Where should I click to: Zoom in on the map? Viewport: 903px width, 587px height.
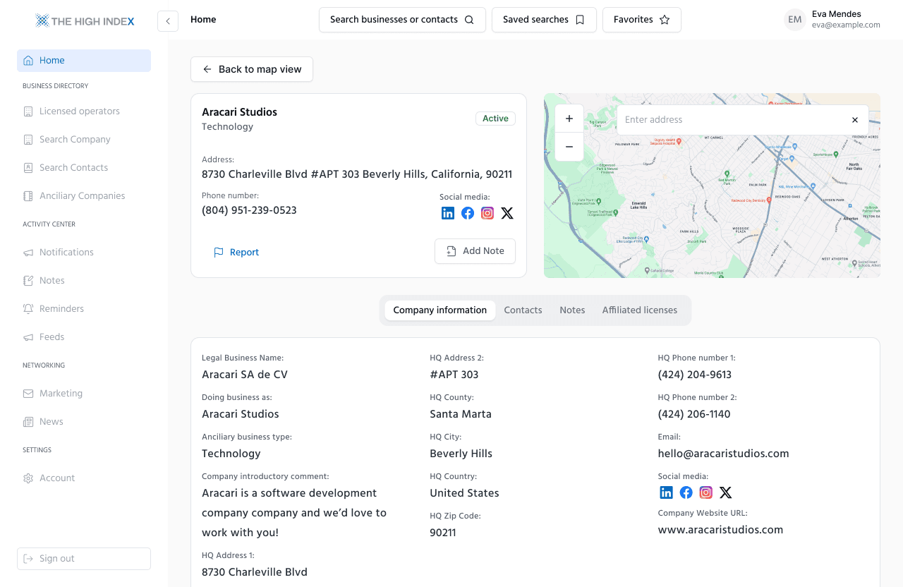pos(569,119)
